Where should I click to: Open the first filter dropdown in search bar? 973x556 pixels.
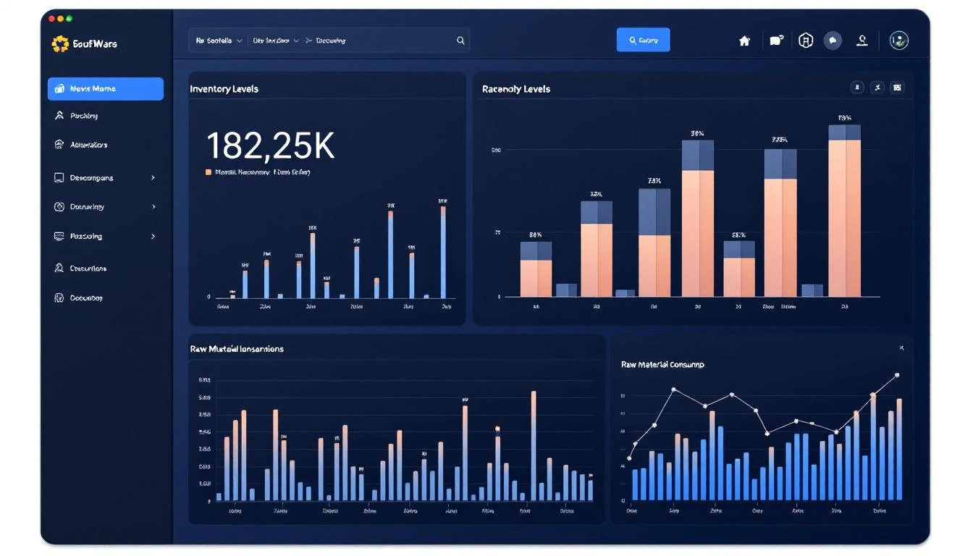coord(218,41)
